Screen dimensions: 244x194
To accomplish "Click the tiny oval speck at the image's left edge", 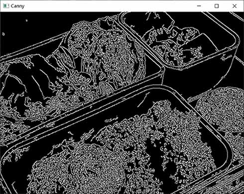I will click(3, 34).
